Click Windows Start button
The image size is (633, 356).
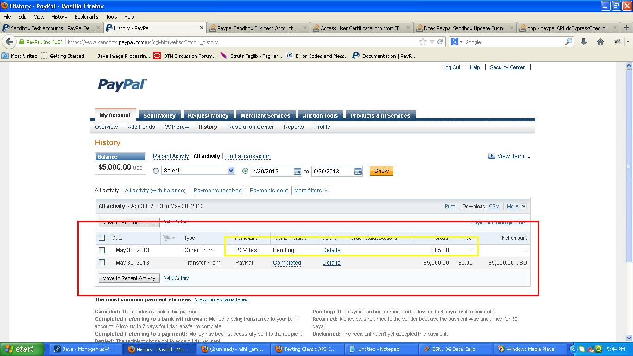(x=21, y=349)
